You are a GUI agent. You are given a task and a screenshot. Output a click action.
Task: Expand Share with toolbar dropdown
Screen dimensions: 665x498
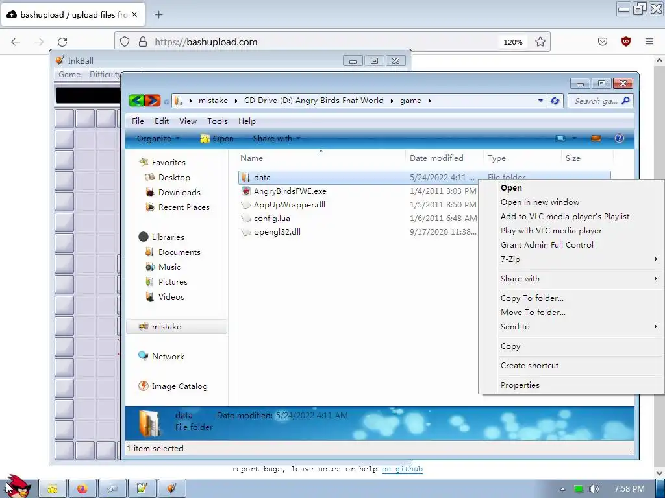(x=277, y=139)
